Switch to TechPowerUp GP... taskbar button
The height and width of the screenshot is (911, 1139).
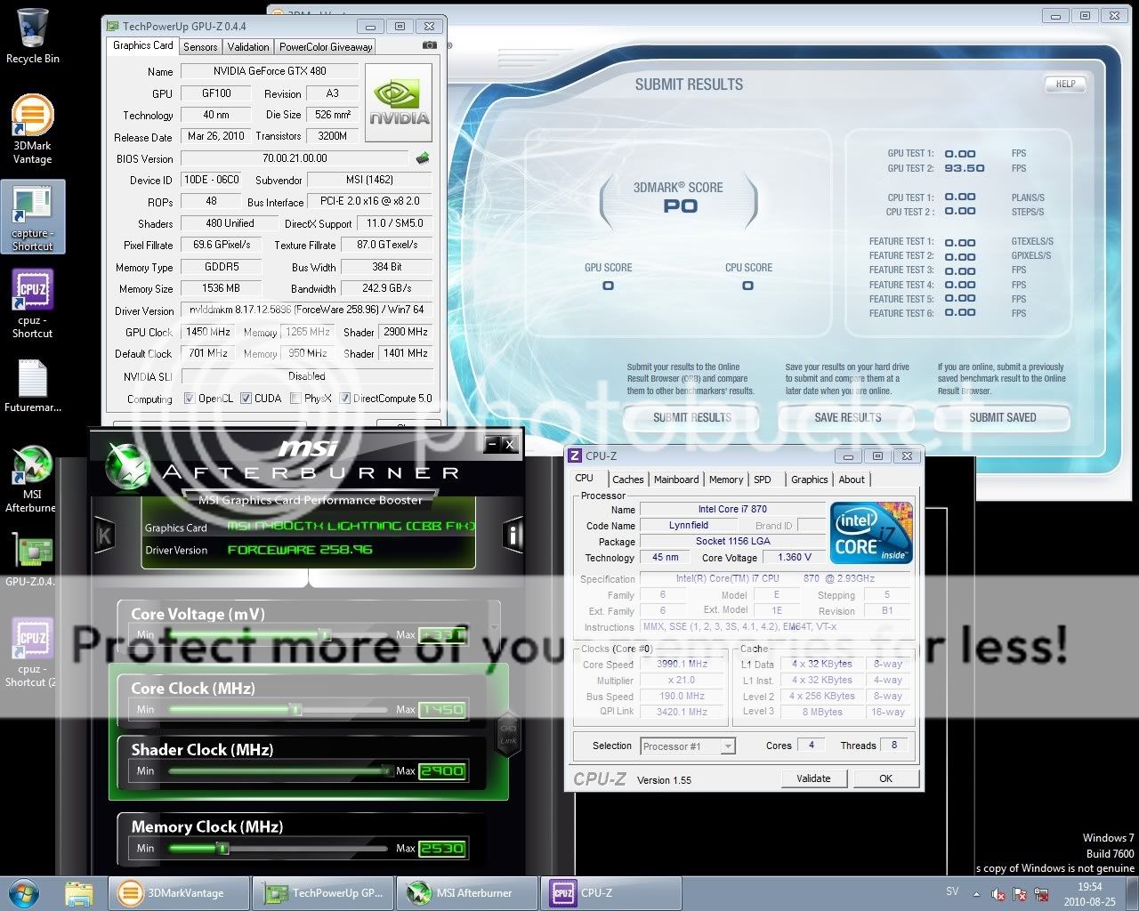(322, 892)
